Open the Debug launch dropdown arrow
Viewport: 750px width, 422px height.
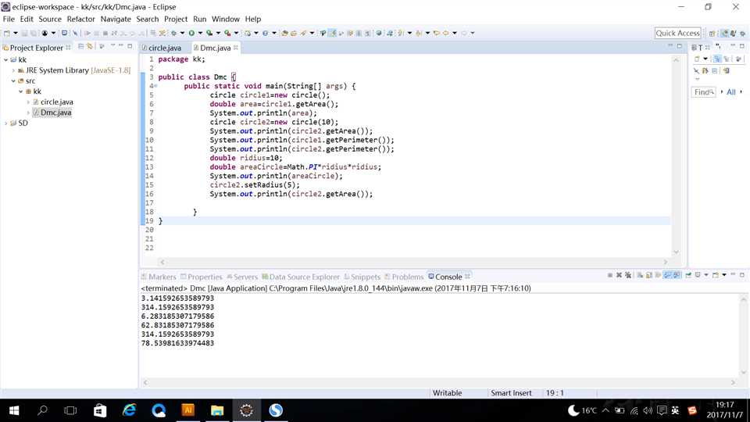point(182,33)
